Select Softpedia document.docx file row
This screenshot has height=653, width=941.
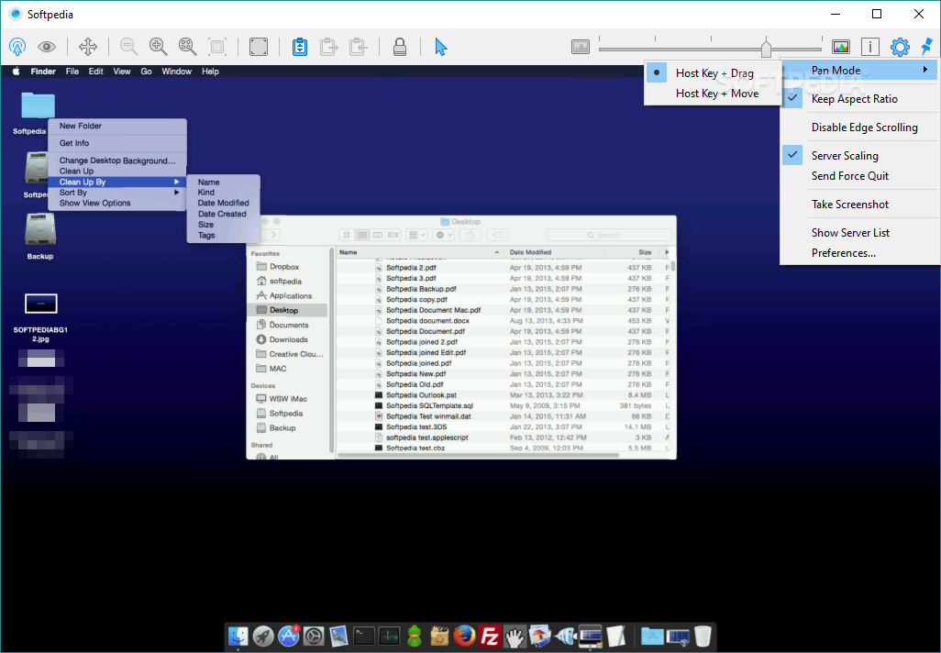tap(503, 321)
